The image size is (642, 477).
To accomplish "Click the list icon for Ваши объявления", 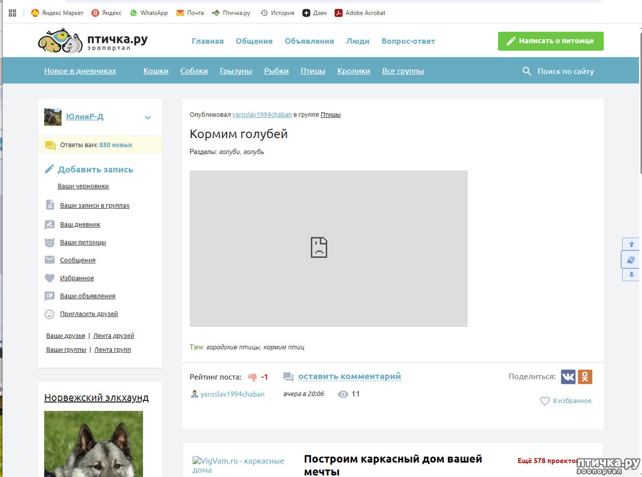I will click(x=50, y=296).
